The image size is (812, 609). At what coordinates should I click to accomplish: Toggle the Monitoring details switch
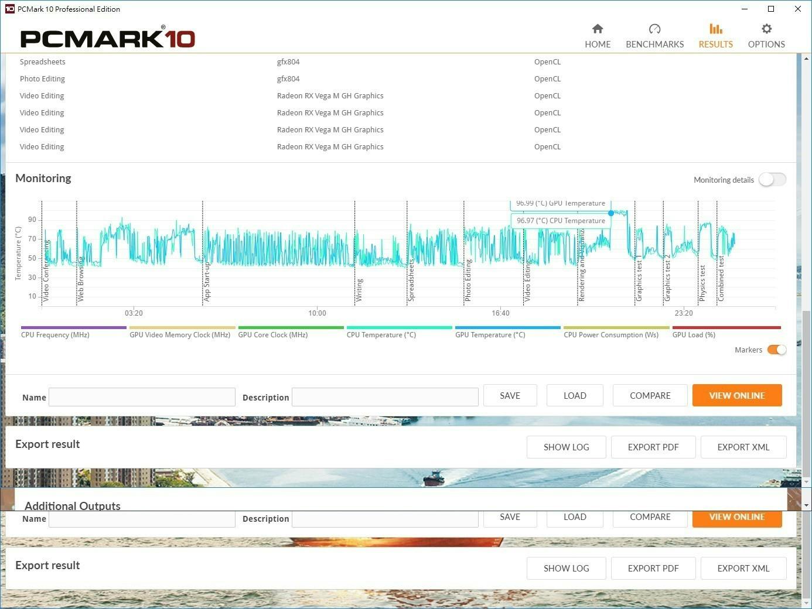click(772, 180)
